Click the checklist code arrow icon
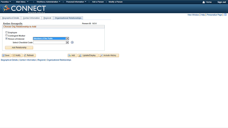Viewport: 228px width, 128px height. coord(72,42)
